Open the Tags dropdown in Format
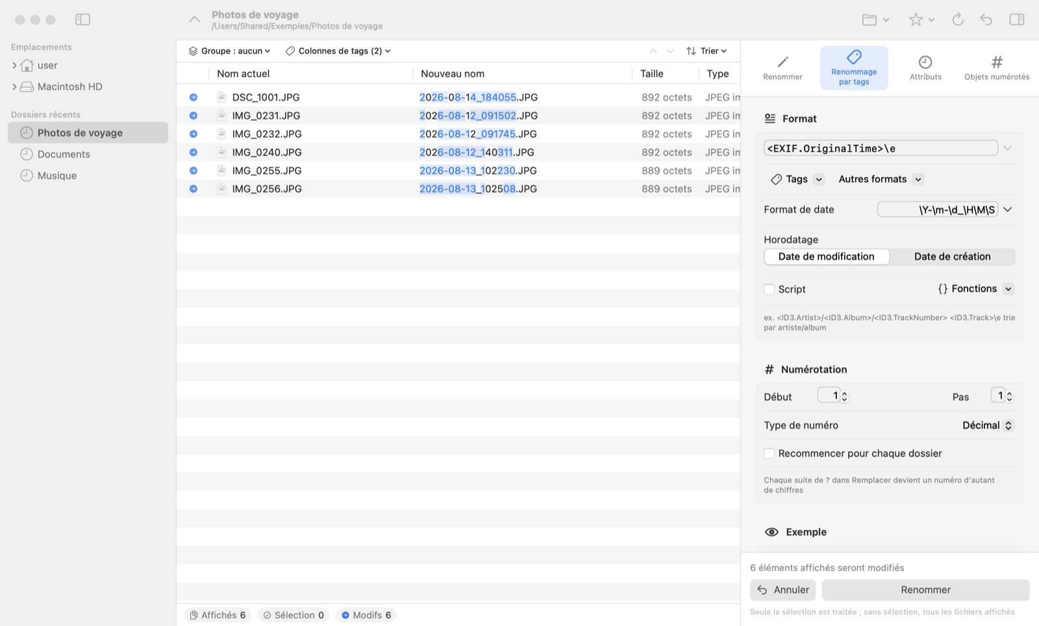The height and width of the screenshot is (626, 1039). click(x=797, y=179)
